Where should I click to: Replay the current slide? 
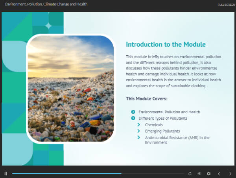190,174
